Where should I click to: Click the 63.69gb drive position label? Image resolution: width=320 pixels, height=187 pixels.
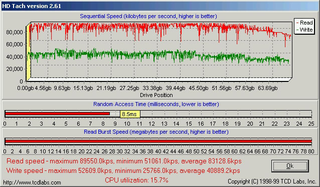point(267,88)
